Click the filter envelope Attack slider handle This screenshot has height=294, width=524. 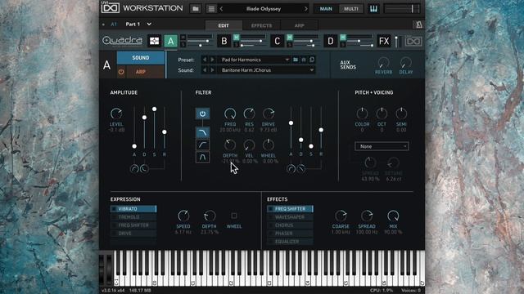tap(291, 123)
